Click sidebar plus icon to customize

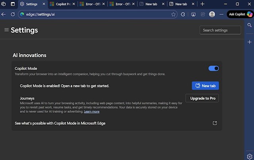point(250,42)
